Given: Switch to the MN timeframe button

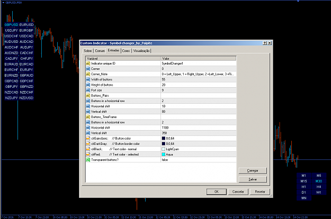Looking at the screenshot, I should pos(304,198).
